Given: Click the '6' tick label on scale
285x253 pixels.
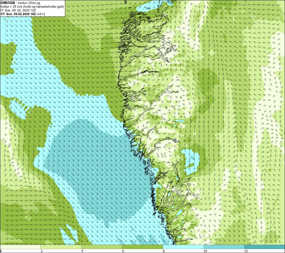Looking at the screenshot, I should pos(123,251).
